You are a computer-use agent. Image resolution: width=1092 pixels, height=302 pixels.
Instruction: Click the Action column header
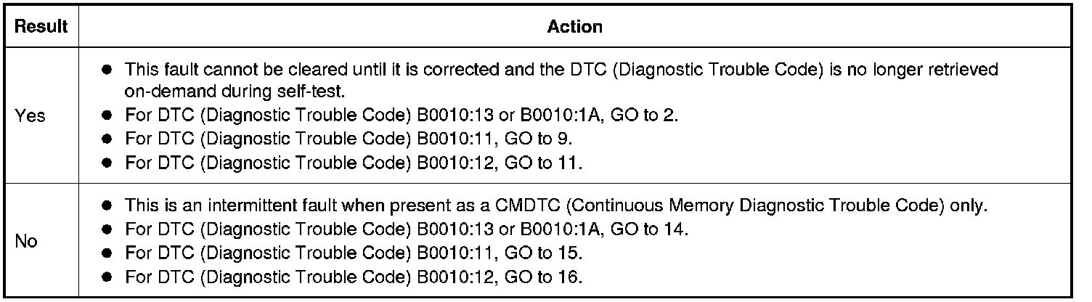pyautogui.click(x=574, y=27)
